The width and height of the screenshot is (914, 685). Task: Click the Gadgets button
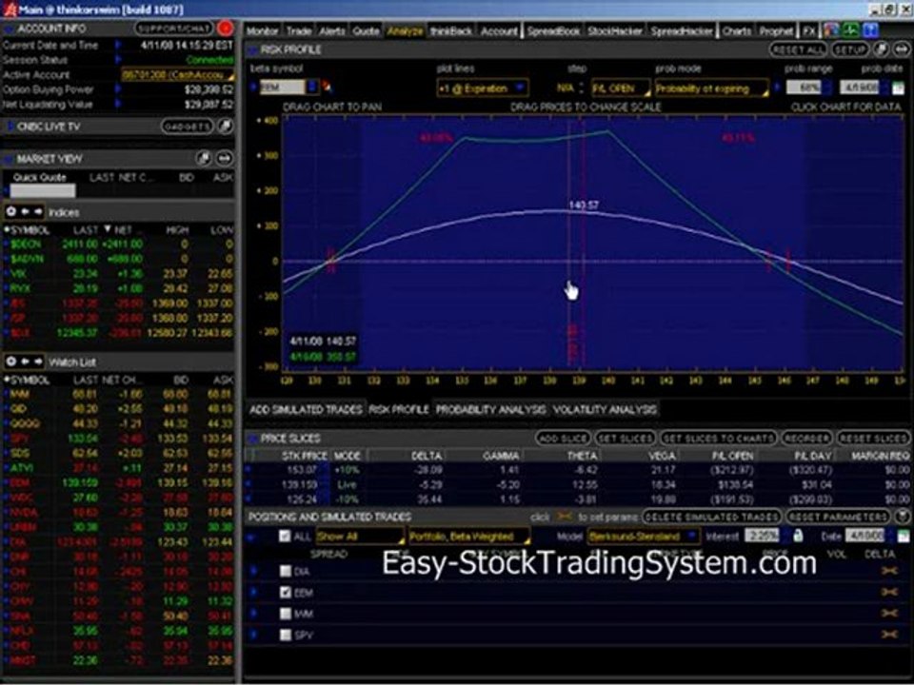[x=187, y=127]
